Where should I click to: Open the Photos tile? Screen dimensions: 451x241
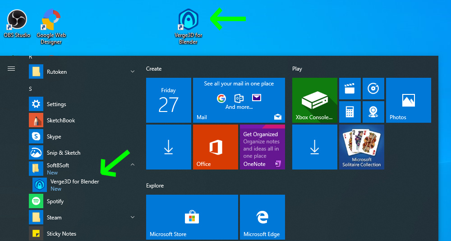point(409,100)
